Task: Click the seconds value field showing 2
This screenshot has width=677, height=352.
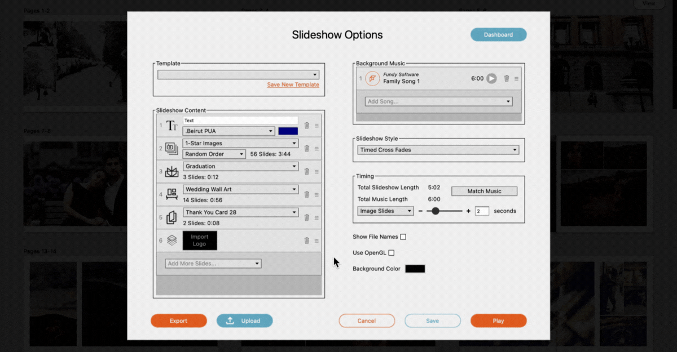Action: click(482, 211)
